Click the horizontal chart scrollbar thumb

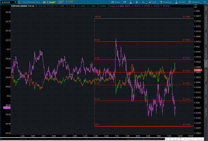pos(144,139)
